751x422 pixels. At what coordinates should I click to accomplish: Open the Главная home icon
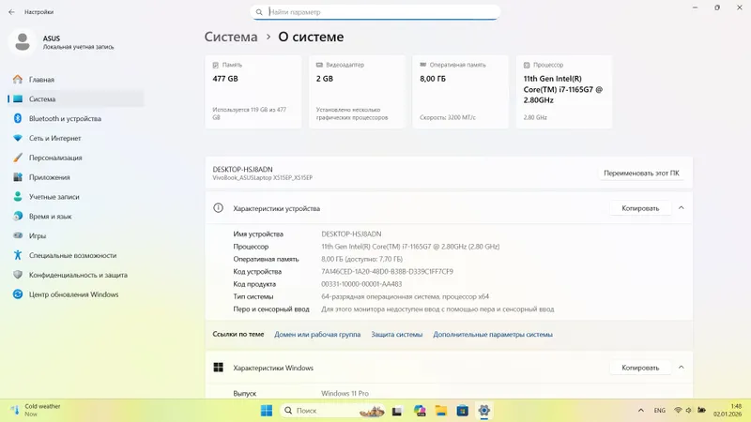(18, 80)
